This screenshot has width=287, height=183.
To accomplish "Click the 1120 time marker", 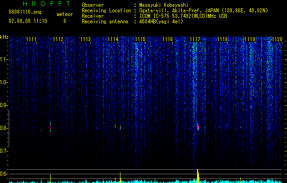I will pos(277,39).
